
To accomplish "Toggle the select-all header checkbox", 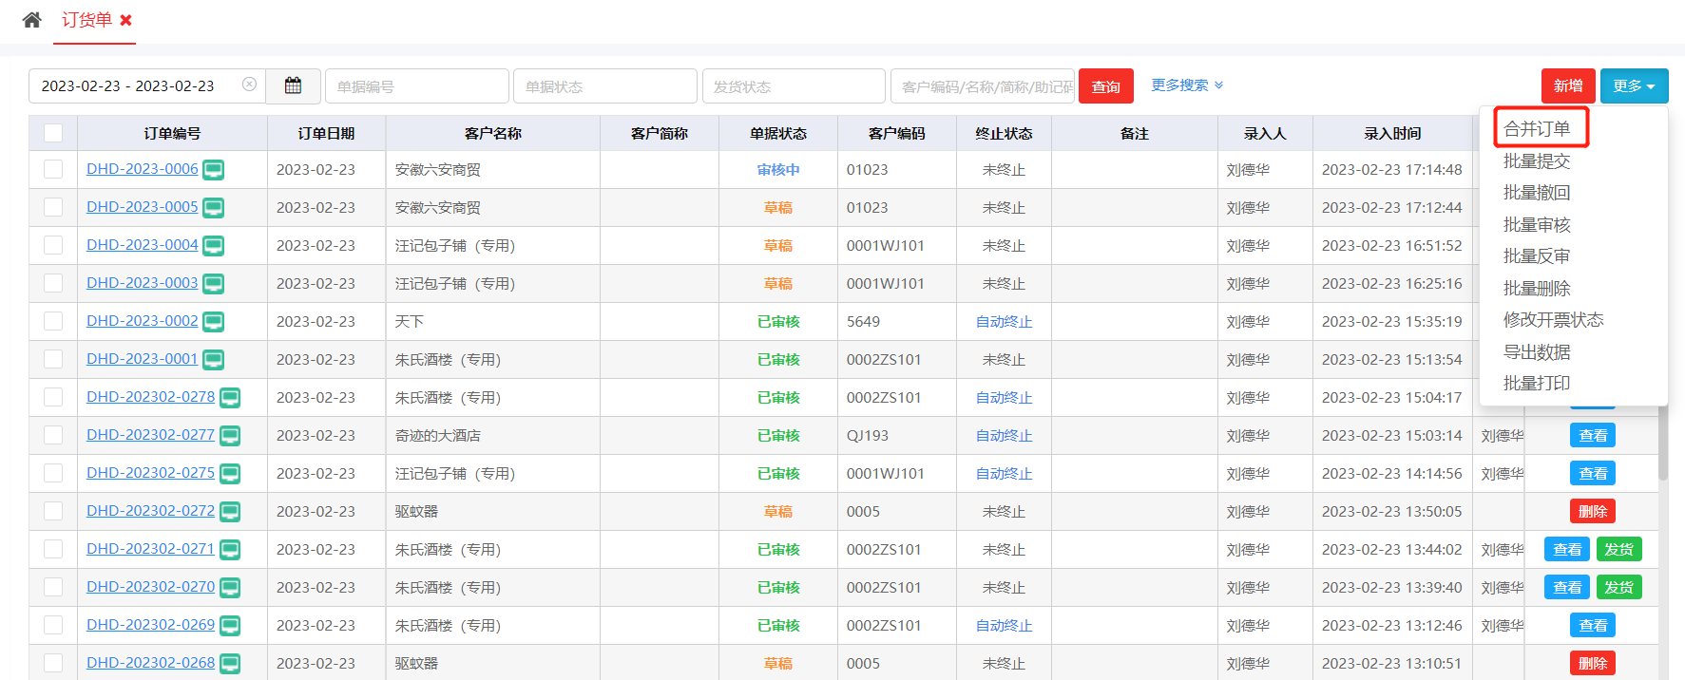I will coord(53,133).
